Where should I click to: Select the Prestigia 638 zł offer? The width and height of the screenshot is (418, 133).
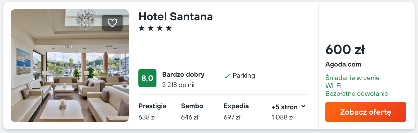tap(152, 112)
